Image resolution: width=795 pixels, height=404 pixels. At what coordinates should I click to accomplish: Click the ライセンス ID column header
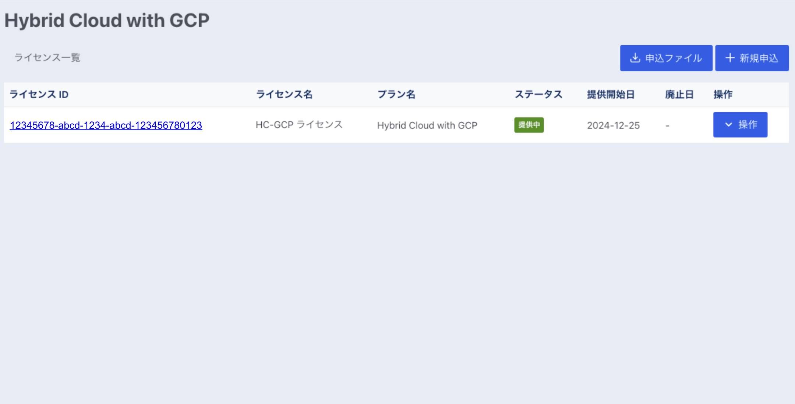(39, 95)
